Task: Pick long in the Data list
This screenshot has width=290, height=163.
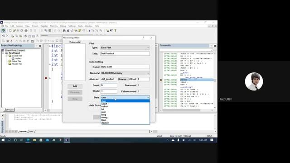Action: 125,115
